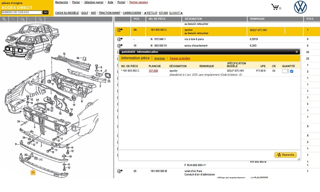This screenshot has height=192, width=320.
Task: Click Traction avant breadcrumb
Action: pos(109,13)
